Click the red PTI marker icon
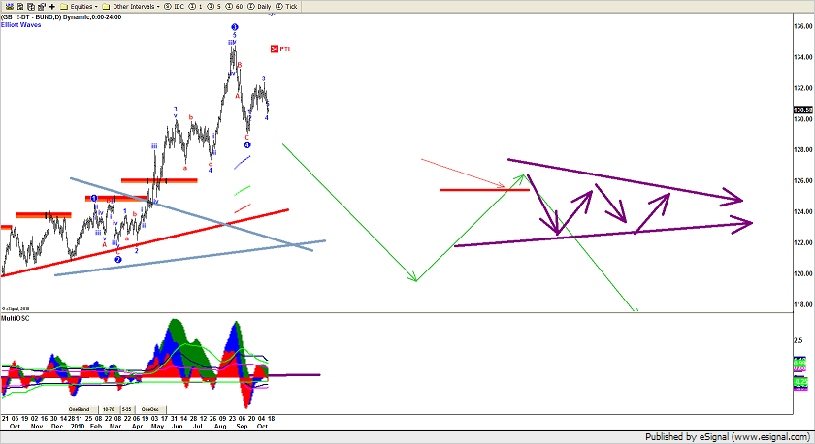 [x=276, y=48]
